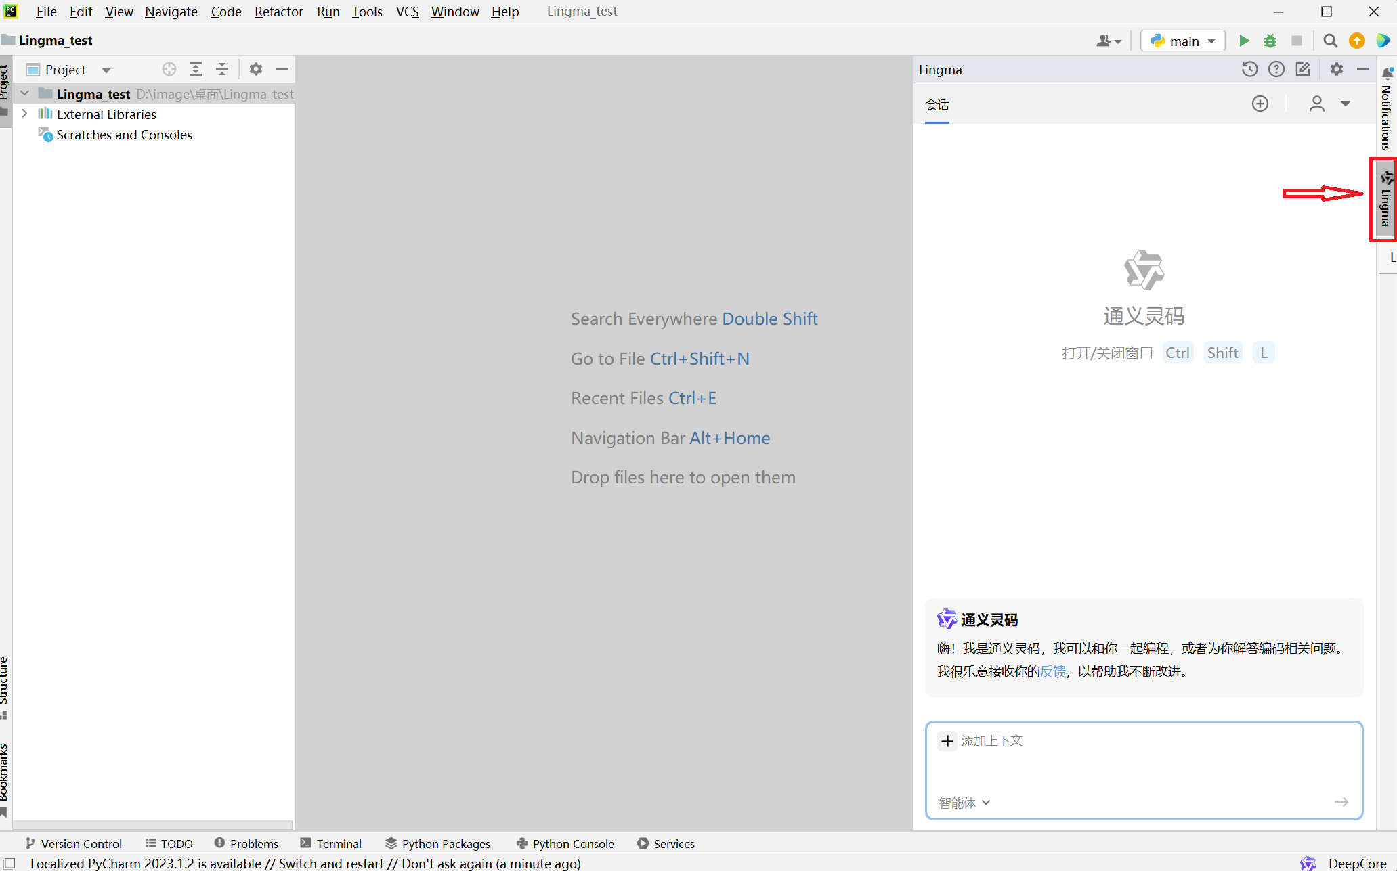Run the main configuration with the green play icon
This screenshot has width=1397, height=871.
click(x=1244, y=41)
